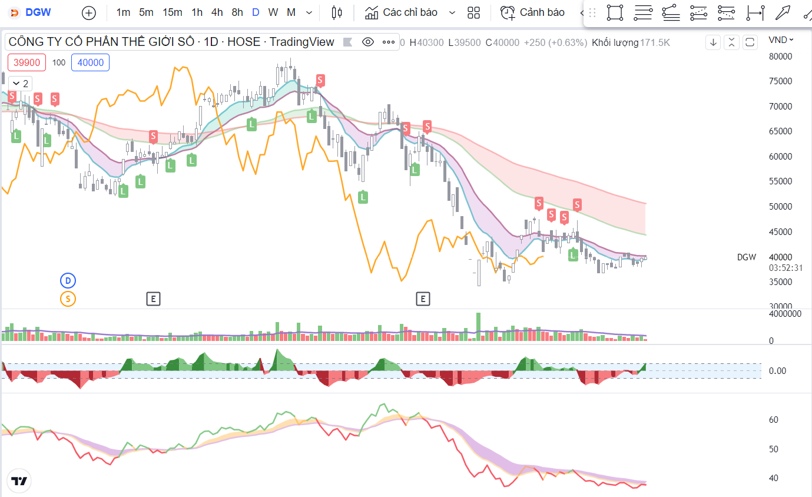
Task: Open the VND currency dropdown
Action: tap(781, 39)
